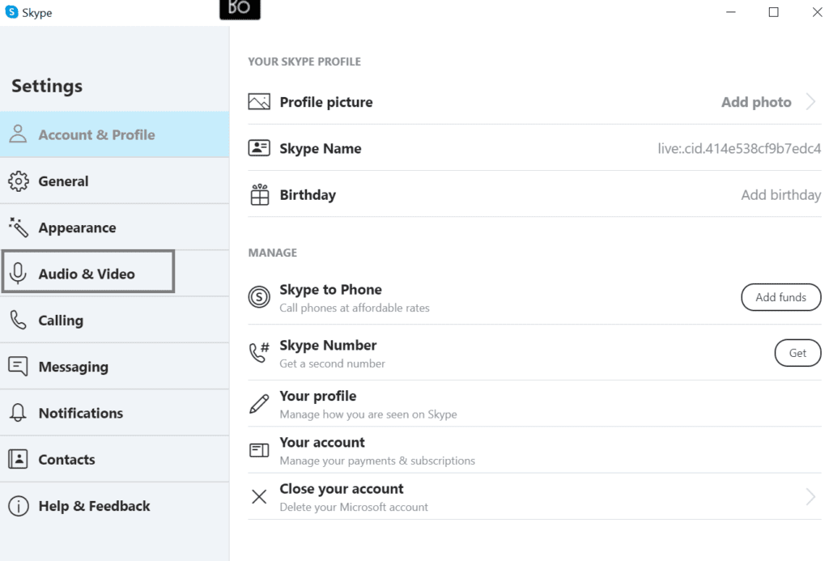
Task: Select the Contacts icon in the sidebar
Action: [18, 459]
